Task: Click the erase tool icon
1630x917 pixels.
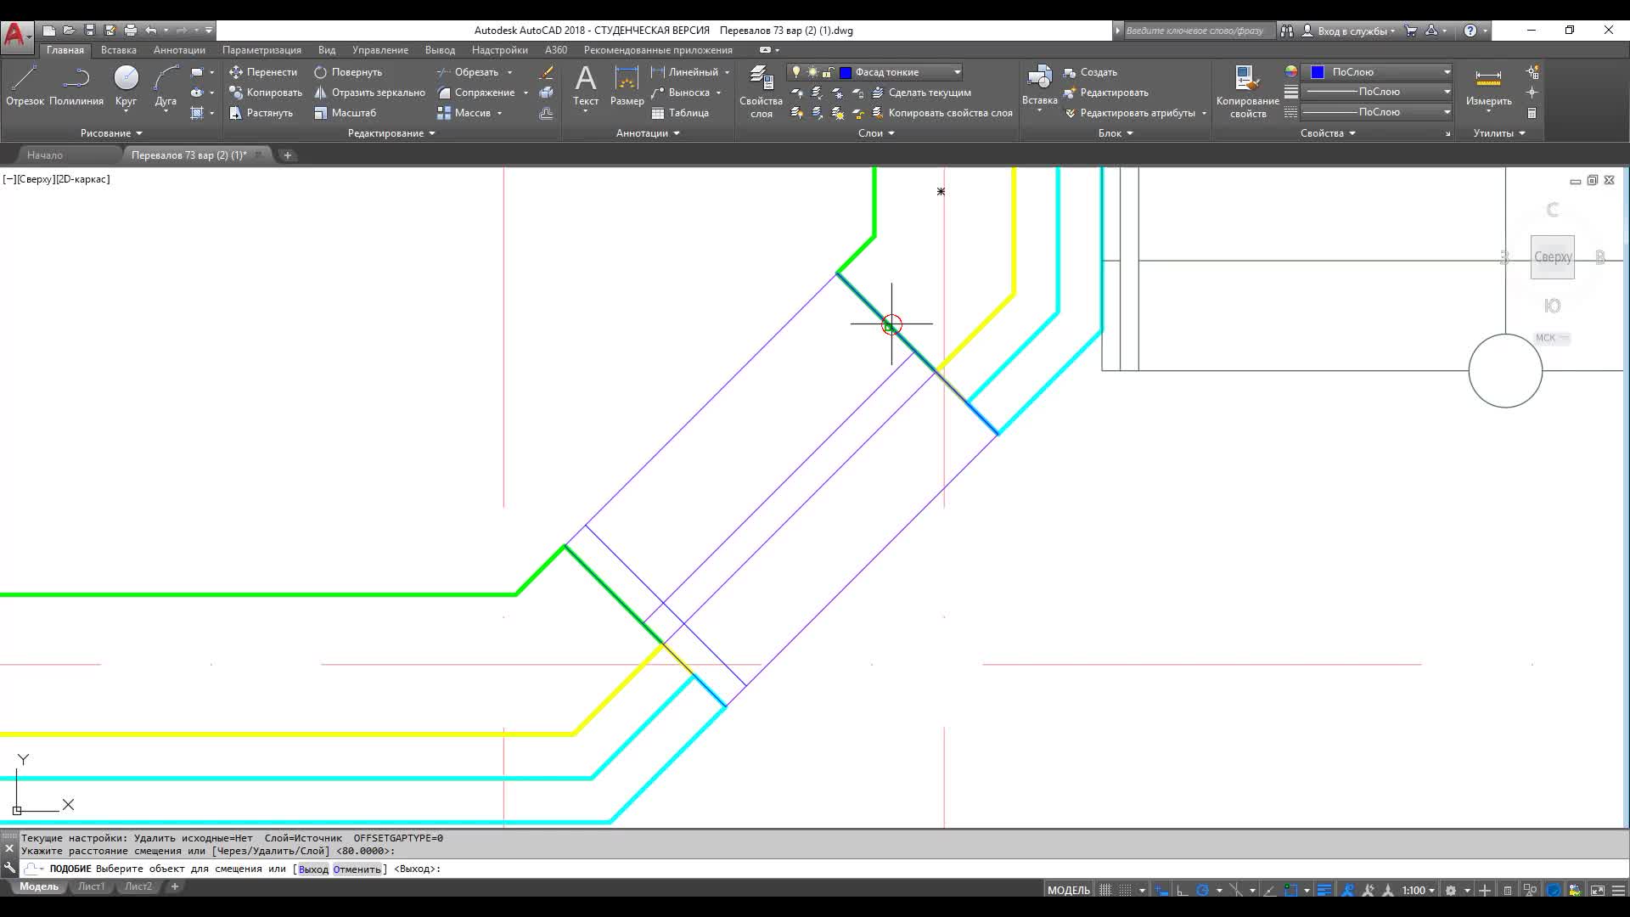Action: pyautogui.click(x=546, y=72)
